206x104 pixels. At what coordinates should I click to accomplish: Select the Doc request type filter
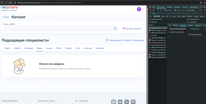(163, 16)
